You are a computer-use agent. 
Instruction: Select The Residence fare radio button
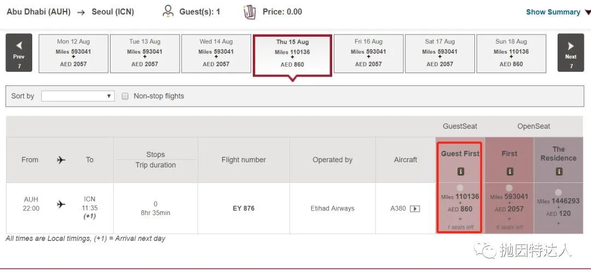(558, 193)
